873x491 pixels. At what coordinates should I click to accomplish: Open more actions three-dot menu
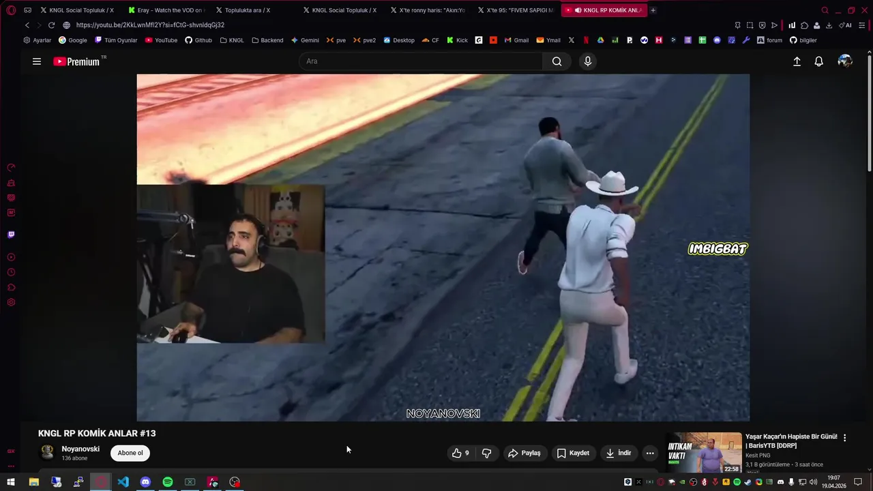tap(650, 453)
